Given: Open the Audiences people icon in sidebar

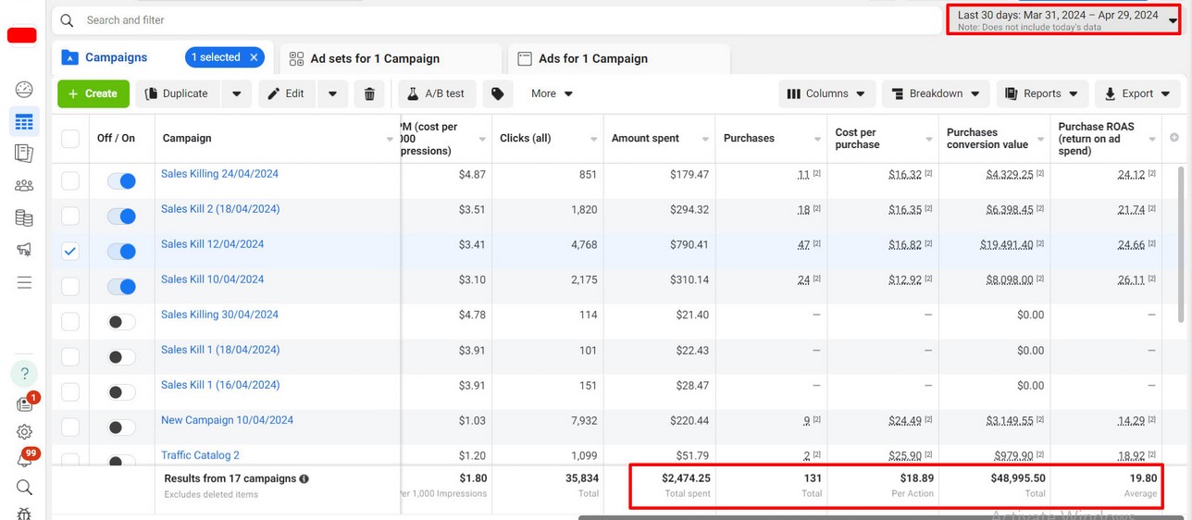Looking at the screenshot, I should pos(25,185).
